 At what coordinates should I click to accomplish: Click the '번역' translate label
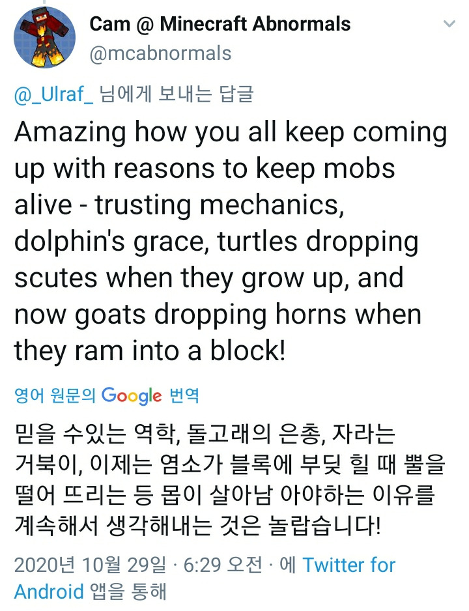point(184,395)
